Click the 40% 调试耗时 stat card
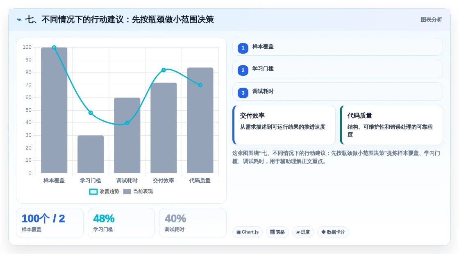 (x=193, y=223)
